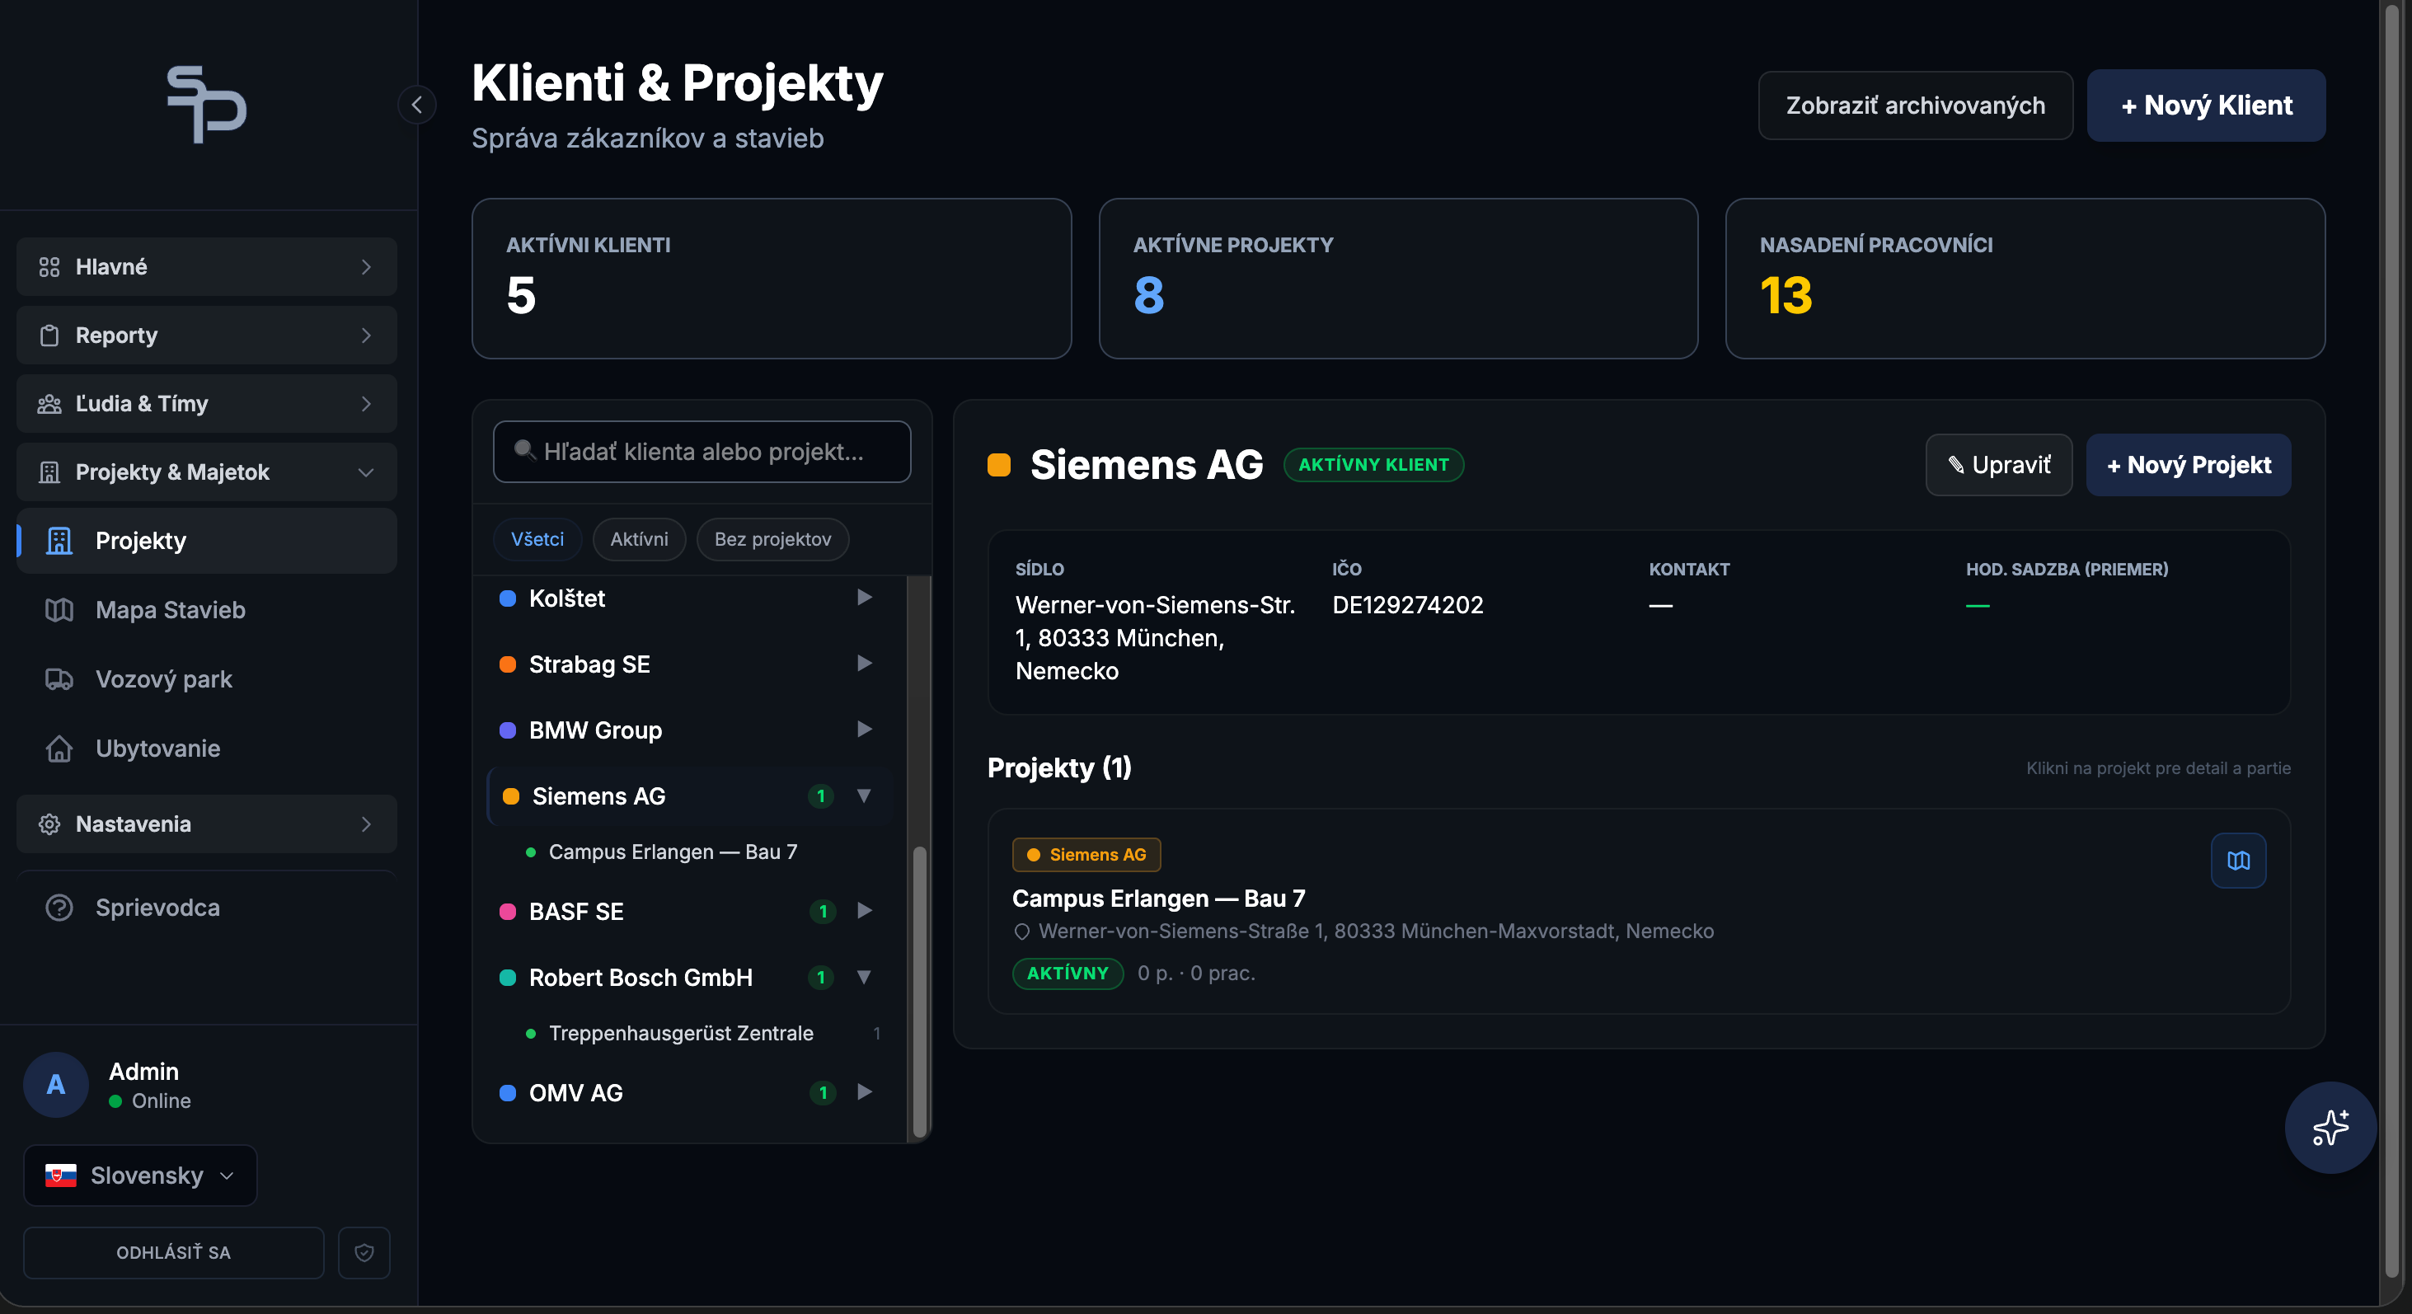The width and height of the screenshot is (2412, 1314).
Task: Click the green online status dot
Action: click(x=115, y=1101)
